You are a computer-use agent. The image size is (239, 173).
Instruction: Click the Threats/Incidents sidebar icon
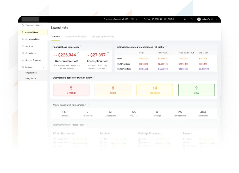[x=23, y=25]
